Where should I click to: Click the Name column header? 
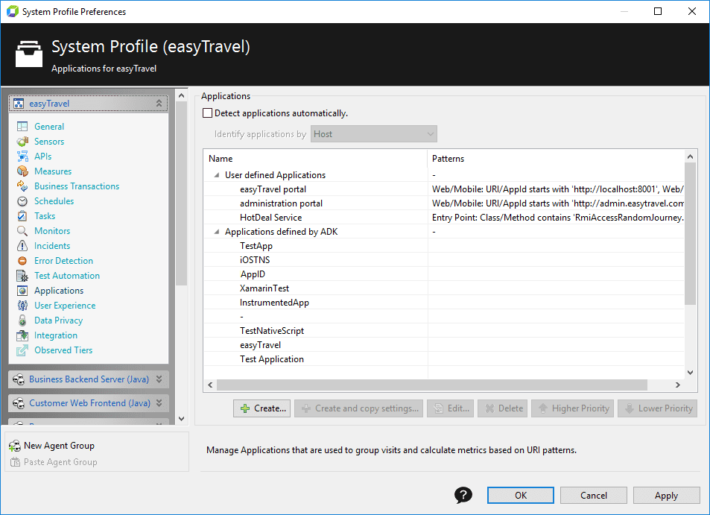tap(316, 159)
